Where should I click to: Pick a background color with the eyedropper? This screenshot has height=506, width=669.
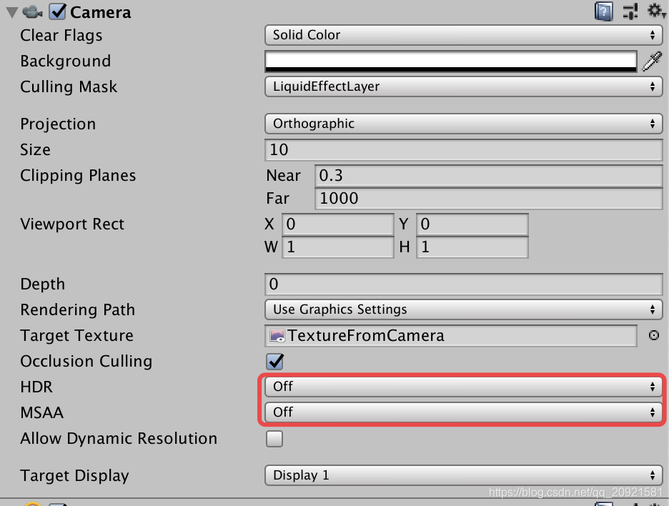point(651,61)
